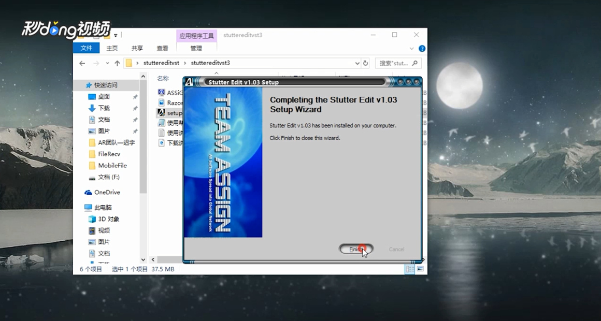
Task: Click the search magnifier icon
Action: (415, 63)
